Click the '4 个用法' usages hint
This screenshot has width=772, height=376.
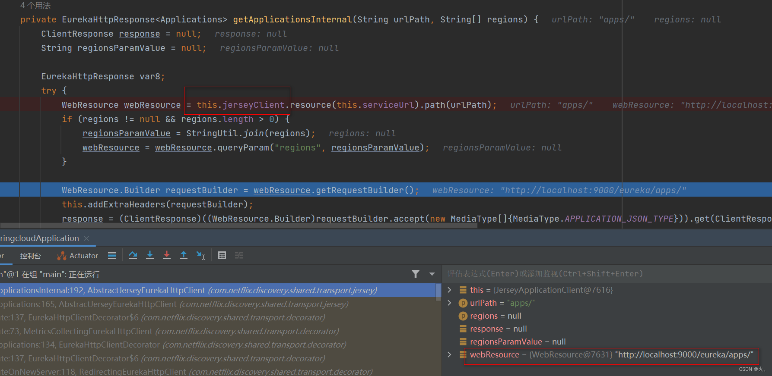tap(35, 6)
